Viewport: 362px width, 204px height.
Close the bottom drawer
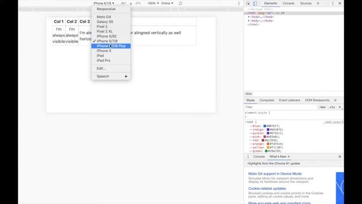[x=340, y=156]
